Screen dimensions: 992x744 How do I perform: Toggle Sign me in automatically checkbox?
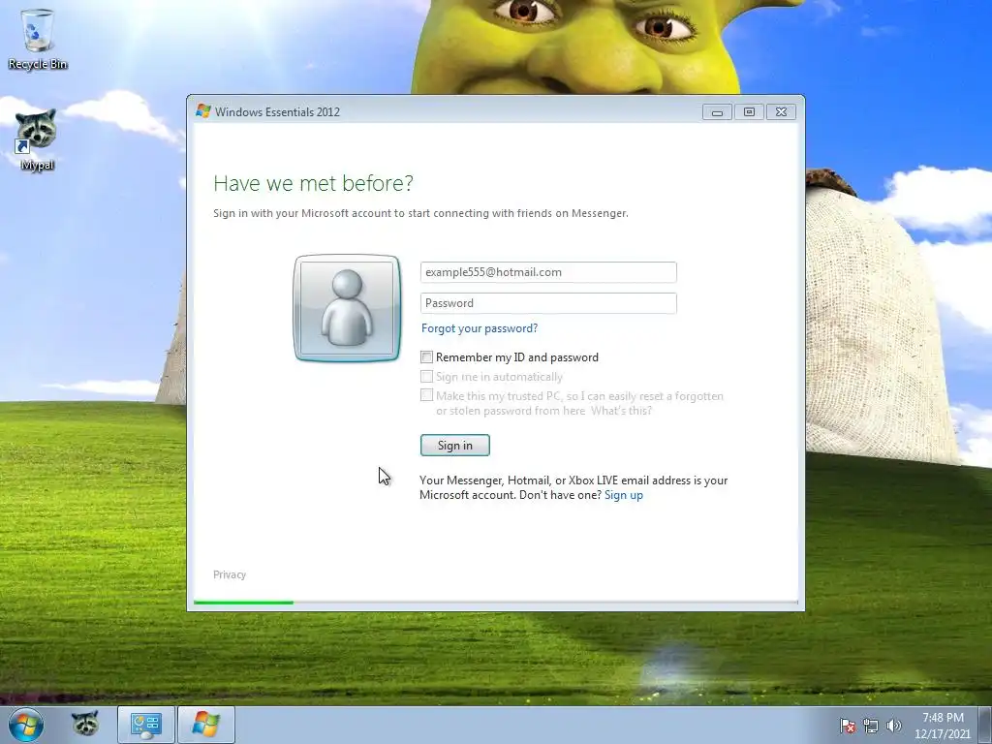427,377
